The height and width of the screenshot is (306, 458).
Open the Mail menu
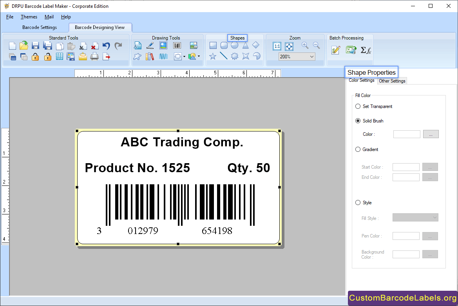(49, 17)
